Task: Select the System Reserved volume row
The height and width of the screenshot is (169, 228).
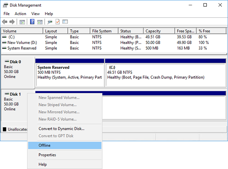Action: (114, 48)
